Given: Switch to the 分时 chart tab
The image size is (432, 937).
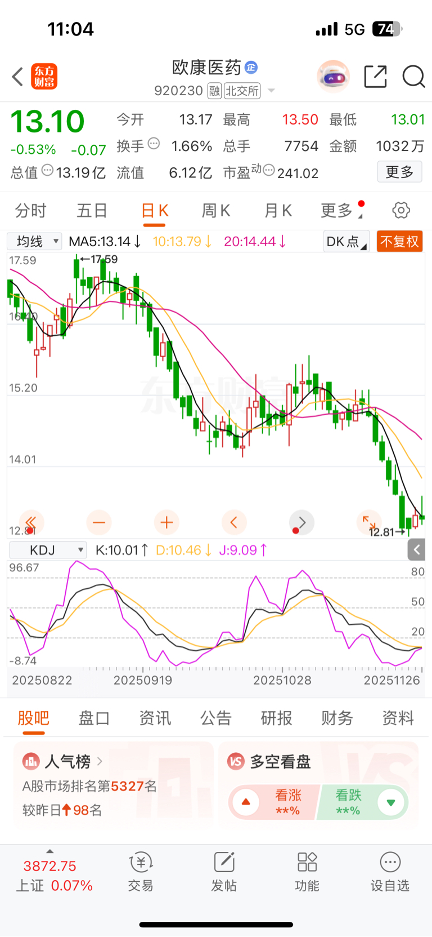Looking at the screenshot, I should [x=30, y=211].
